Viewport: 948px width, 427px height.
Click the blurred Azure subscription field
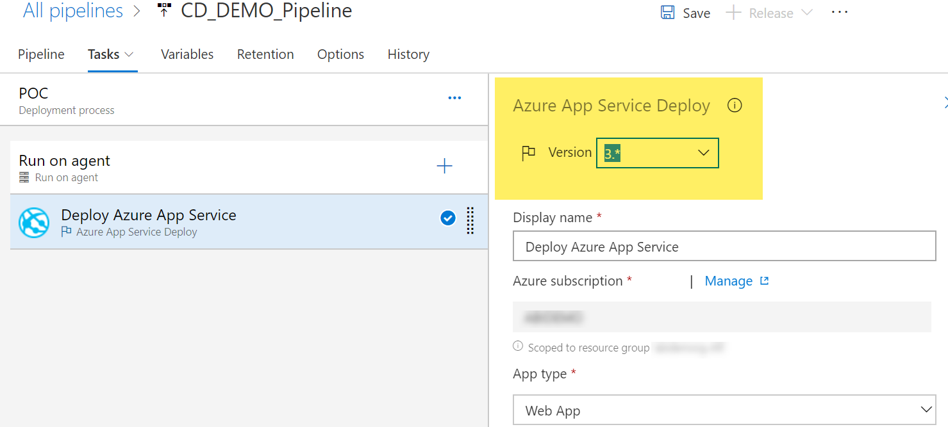[x=722, y=317]
